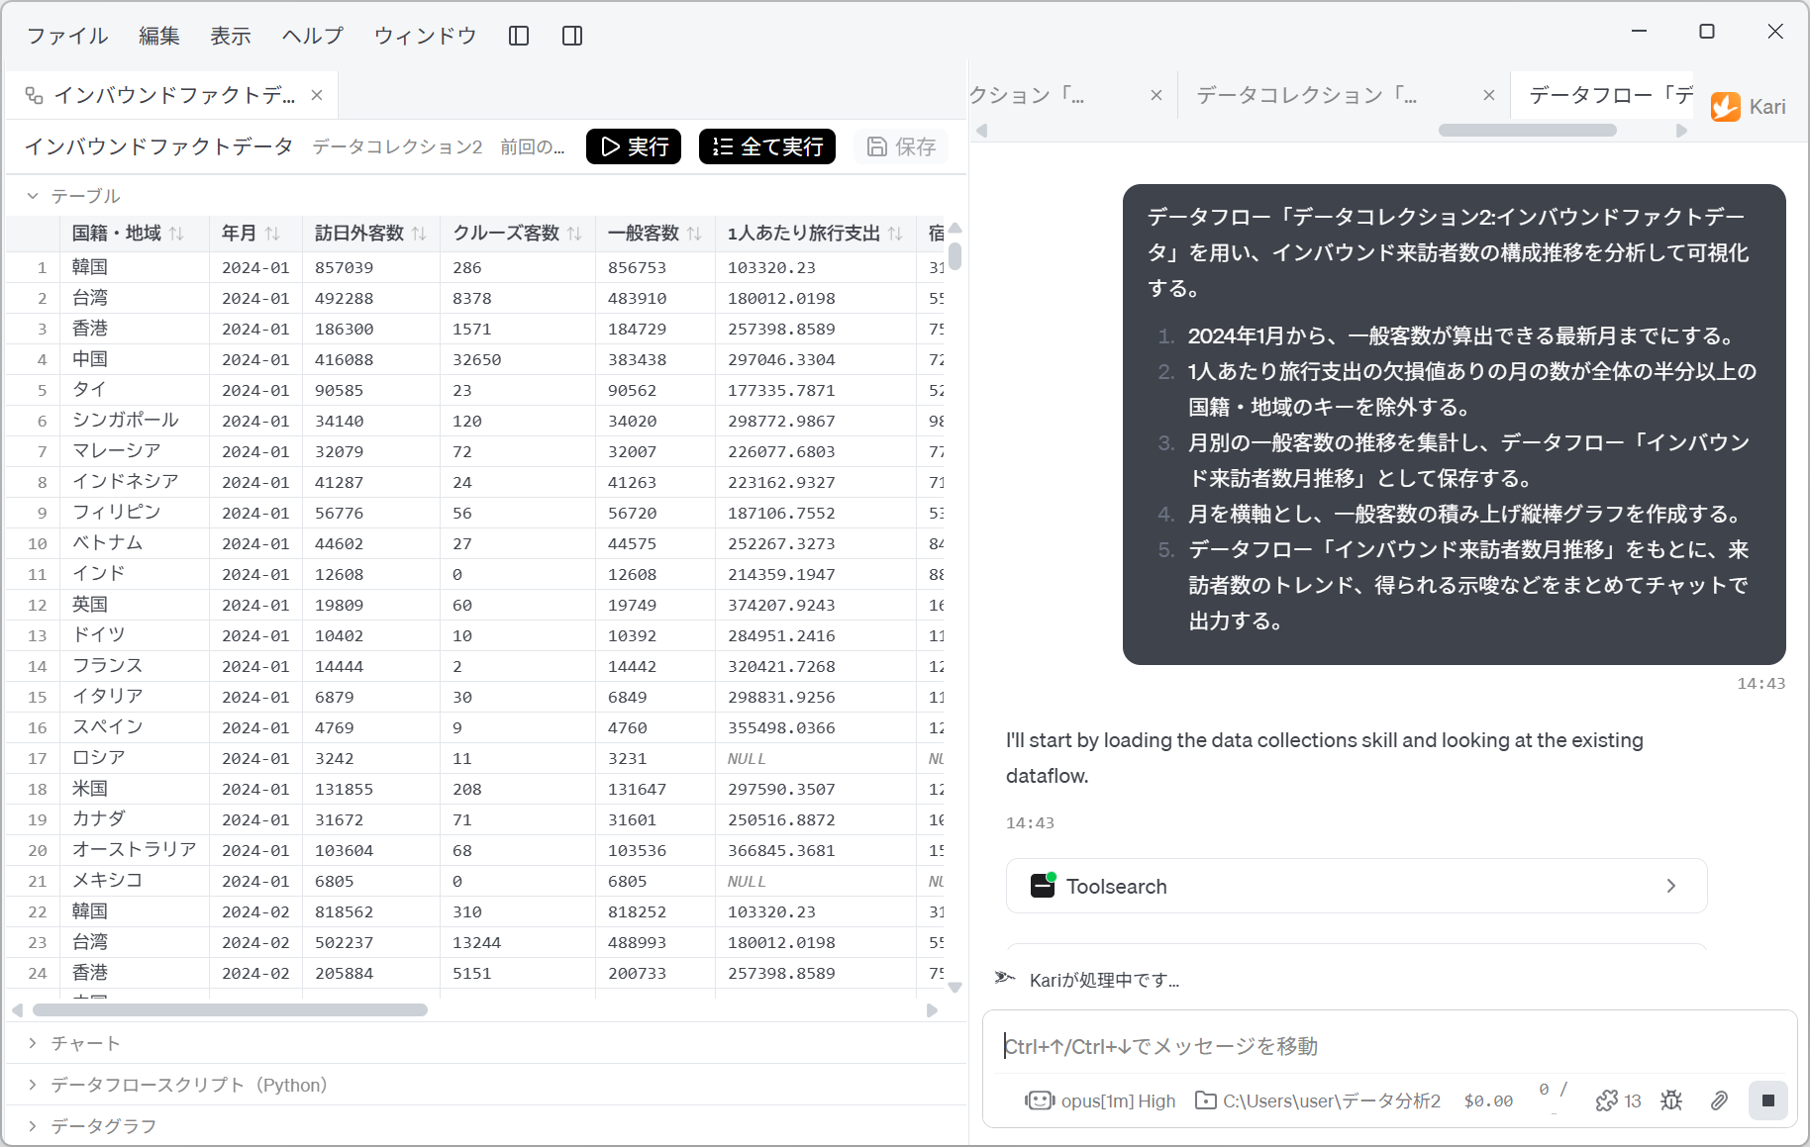Click the 保存 save button

(x=901, y=146)
